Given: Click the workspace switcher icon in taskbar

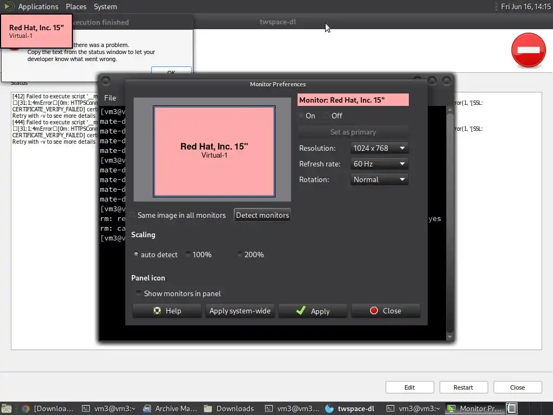Looking at the screenshot, I should 512,409.
